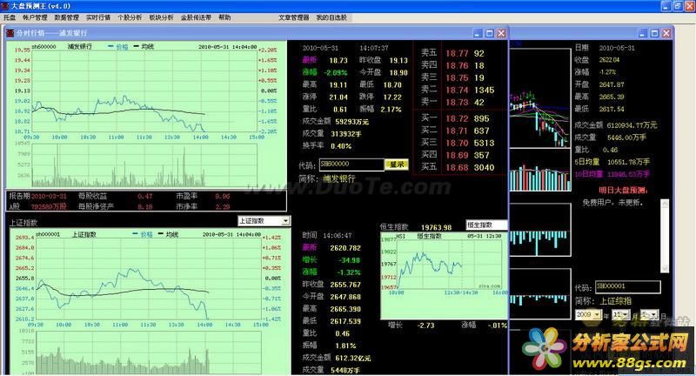696x376 pixels.
Task: Click the 上证指数 intraday price chart
Action: (148, 279)
